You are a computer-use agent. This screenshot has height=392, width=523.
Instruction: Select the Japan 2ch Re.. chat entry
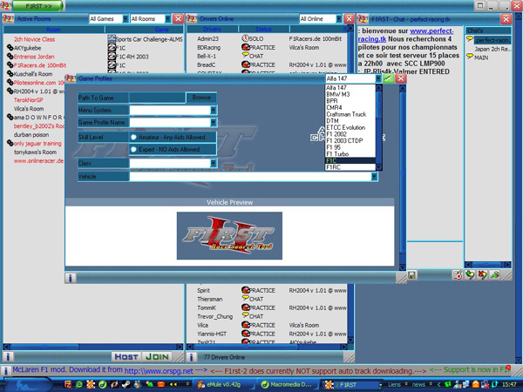[492, 49]
